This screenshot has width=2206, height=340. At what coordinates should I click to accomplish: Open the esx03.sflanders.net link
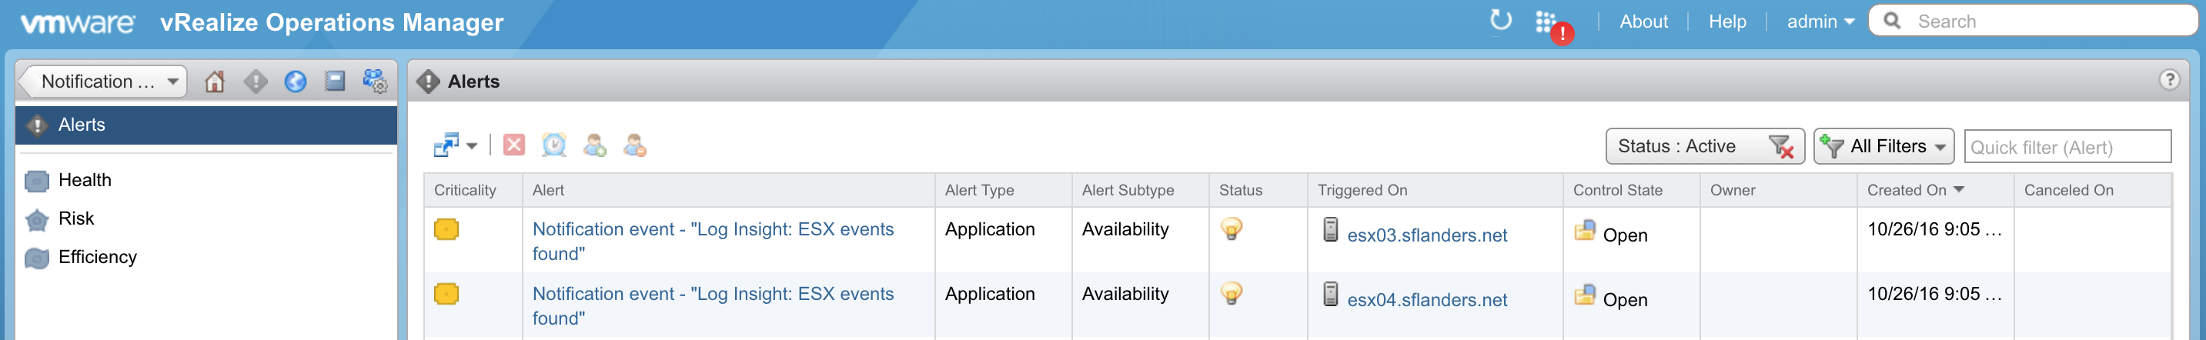point(1427,235)
